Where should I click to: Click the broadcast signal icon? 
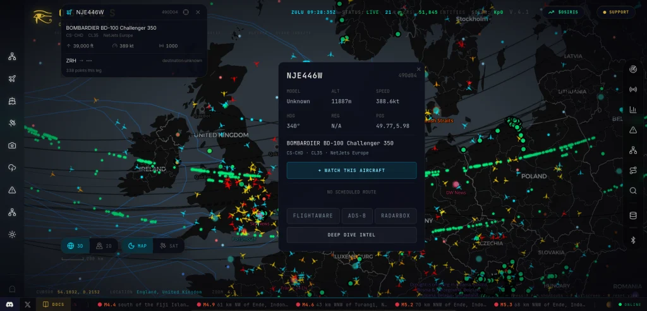[633, 89]
